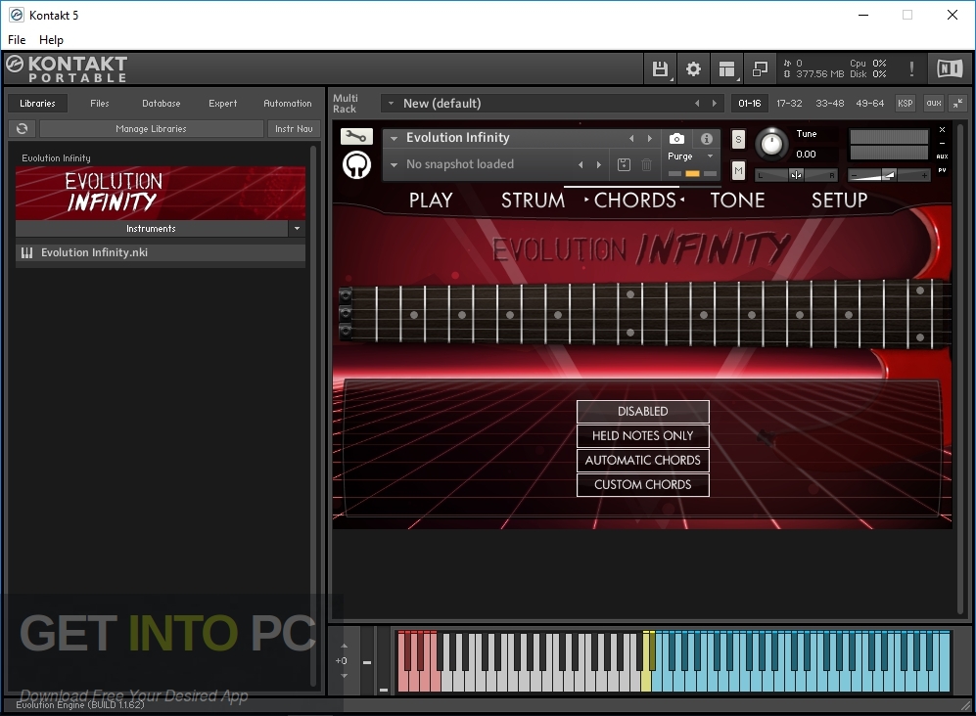This screenshot has width=976, height=716.
Task: Open the SETUP page
Action: pyautogui.click(x=839, y=201)
